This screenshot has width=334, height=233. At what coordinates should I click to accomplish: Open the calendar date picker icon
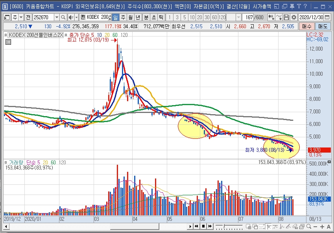tap(327, 17)
